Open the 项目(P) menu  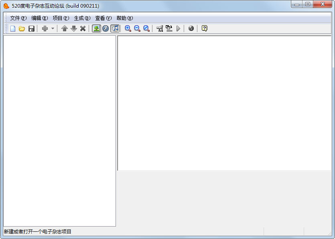(x=61, y=18)
